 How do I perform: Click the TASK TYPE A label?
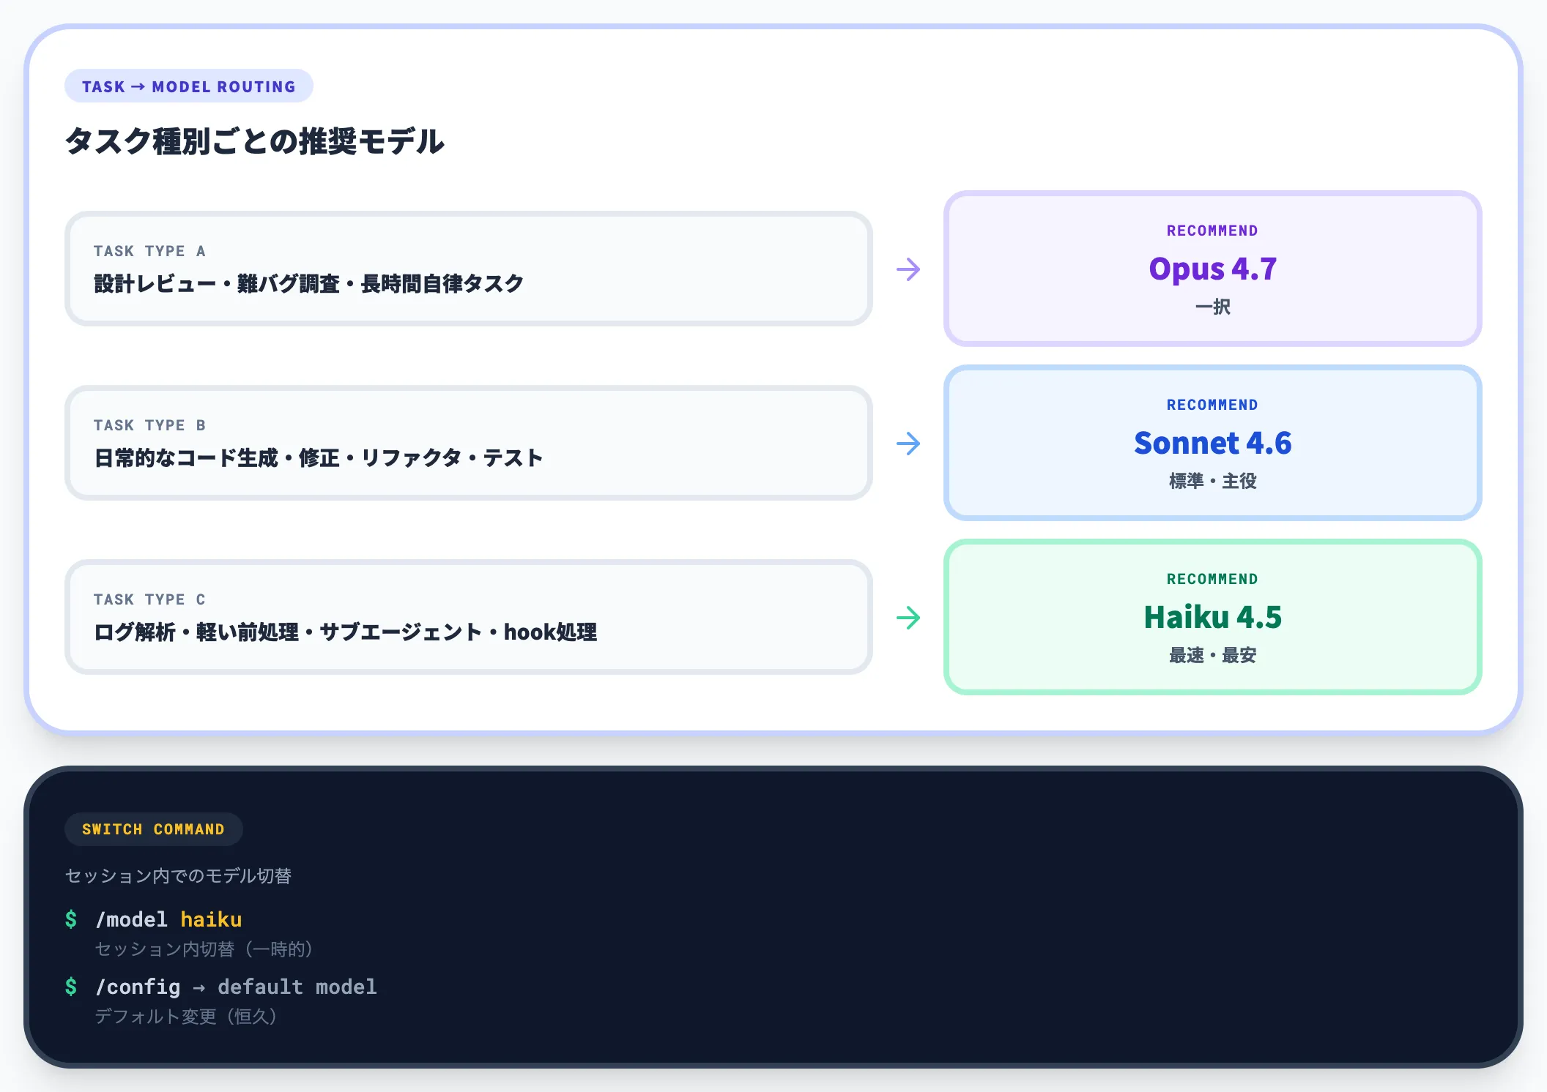[x=149, y=251]
